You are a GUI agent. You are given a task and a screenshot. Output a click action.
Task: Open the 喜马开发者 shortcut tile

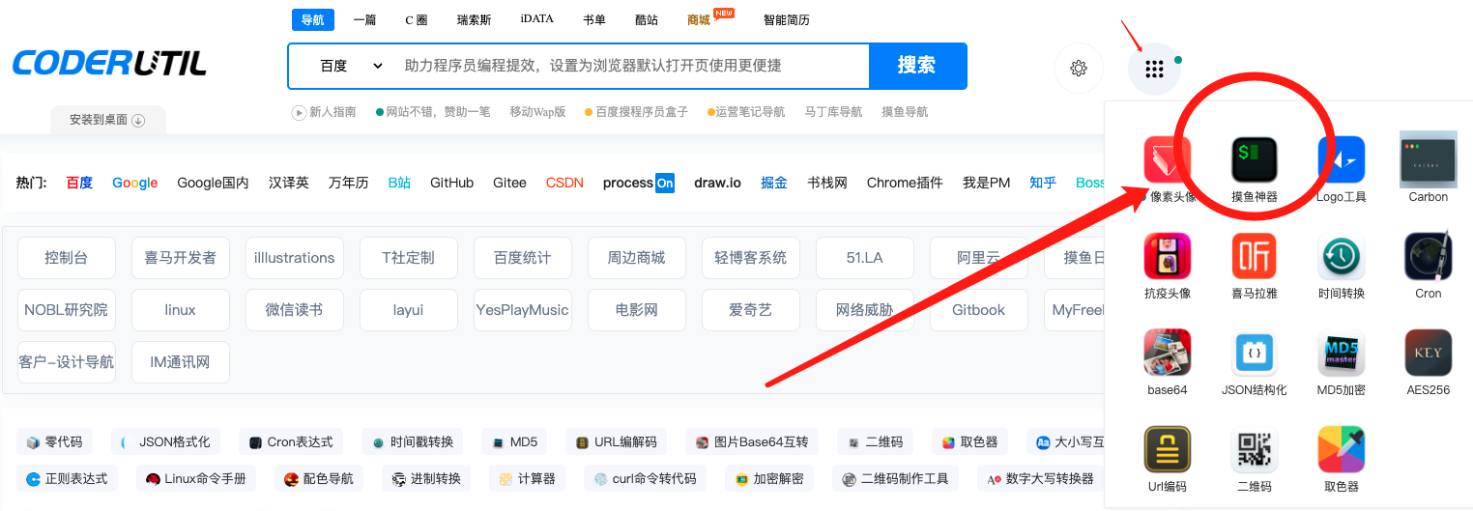pyautogui.click(x=181, y=258)
